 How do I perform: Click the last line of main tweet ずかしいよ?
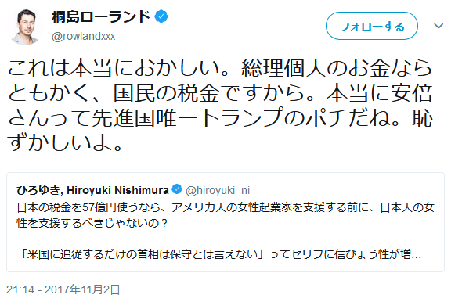coord(65,143)
